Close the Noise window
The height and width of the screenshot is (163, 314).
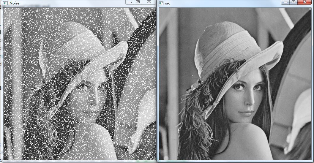pos(149,2)
